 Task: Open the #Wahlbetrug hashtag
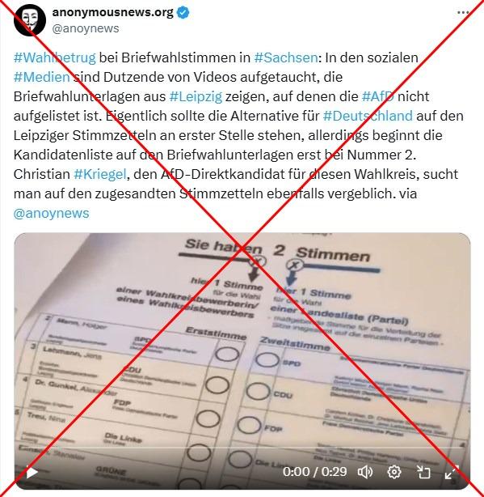[x=55, y=57]
